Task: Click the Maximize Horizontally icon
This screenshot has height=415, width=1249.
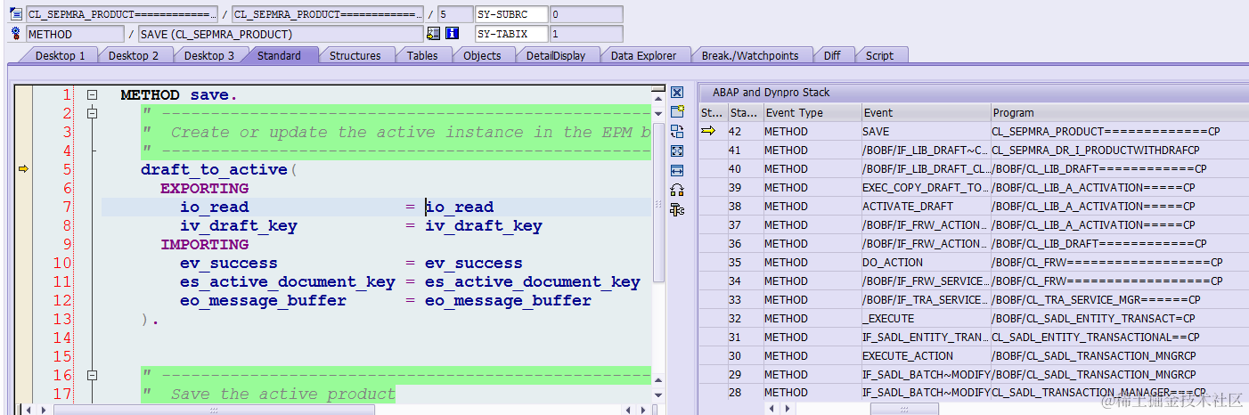Action: tap(677, 170)
